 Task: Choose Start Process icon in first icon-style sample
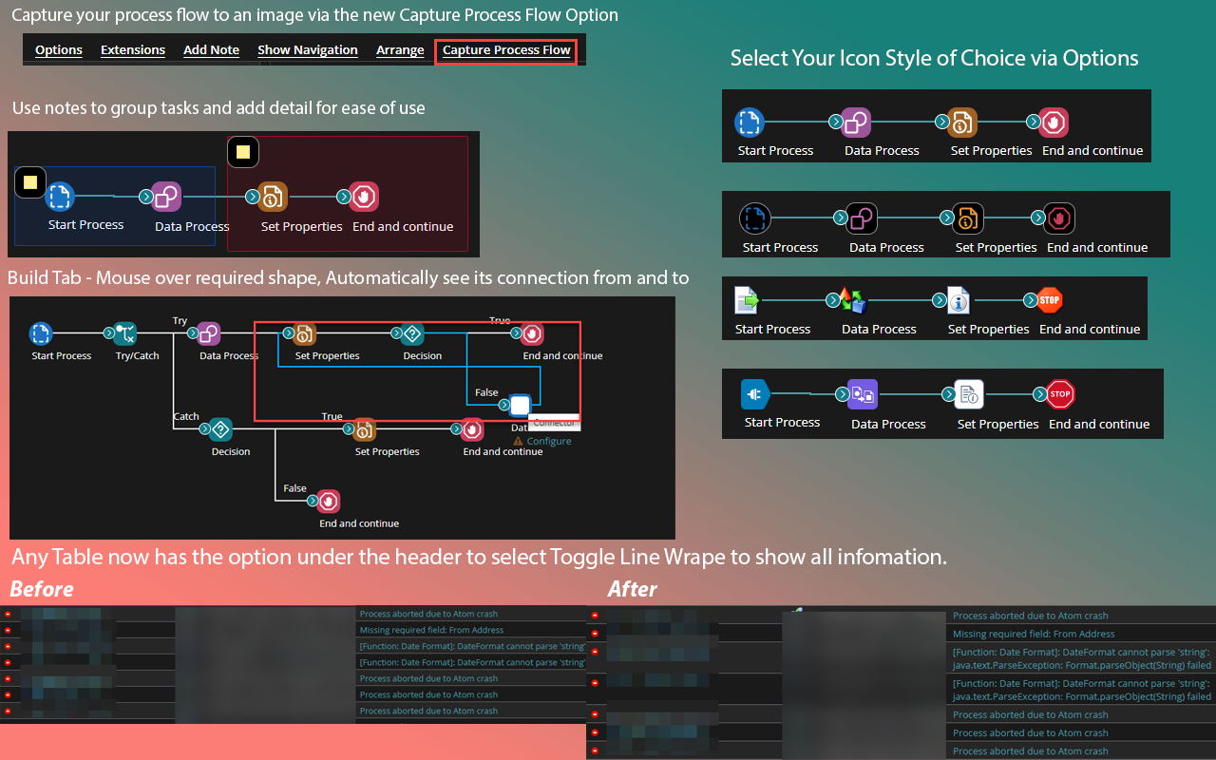pos(750,123)
